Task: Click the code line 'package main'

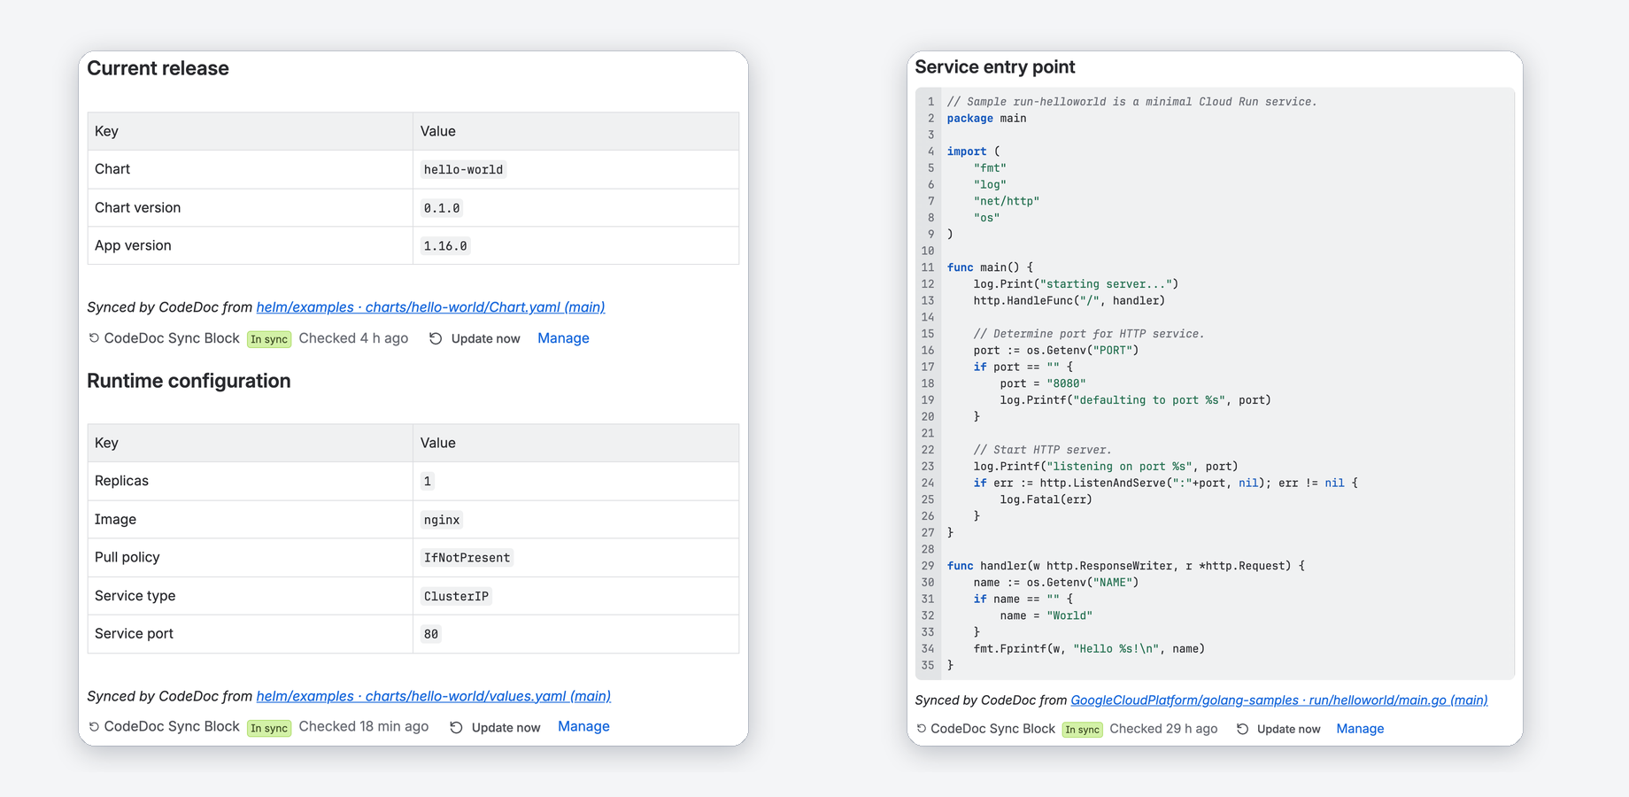Action: click(x=986, y=119)
